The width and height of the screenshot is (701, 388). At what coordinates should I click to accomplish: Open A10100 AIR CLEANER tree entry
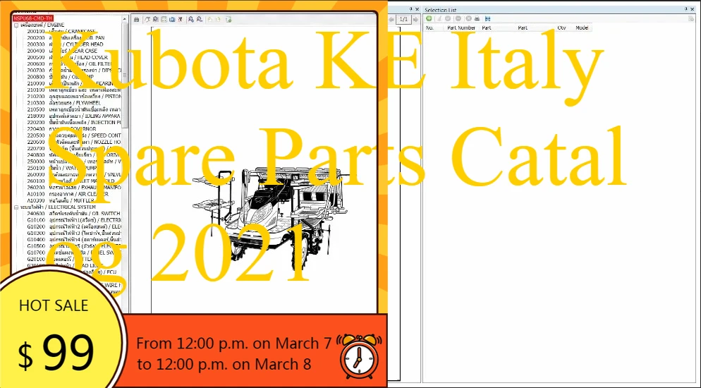(x=68, y=194)
